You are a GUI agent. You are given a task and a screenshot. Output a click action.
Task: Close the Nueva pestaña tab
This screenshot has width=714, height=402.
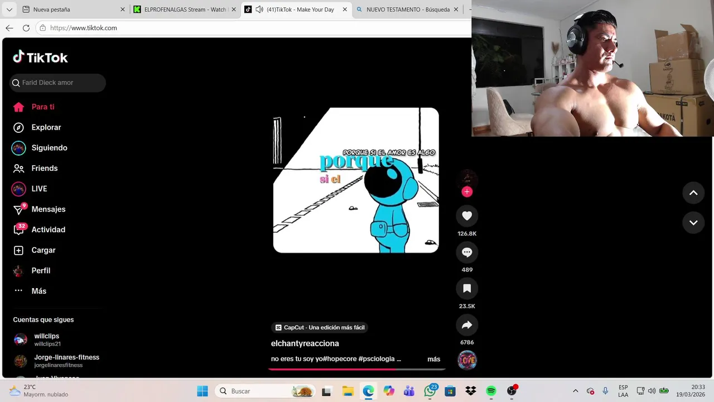pyautogui.click(x=123, y=9)
